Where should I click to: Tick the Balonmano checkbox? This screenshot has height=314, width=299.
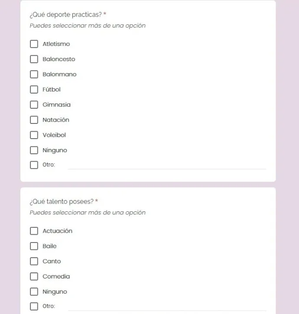click(34, 74)
